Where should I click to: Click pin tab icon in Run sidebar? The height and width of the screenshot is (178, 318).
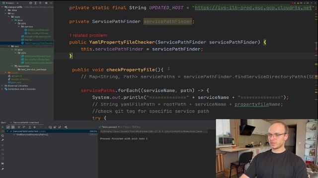pos(2,169)
